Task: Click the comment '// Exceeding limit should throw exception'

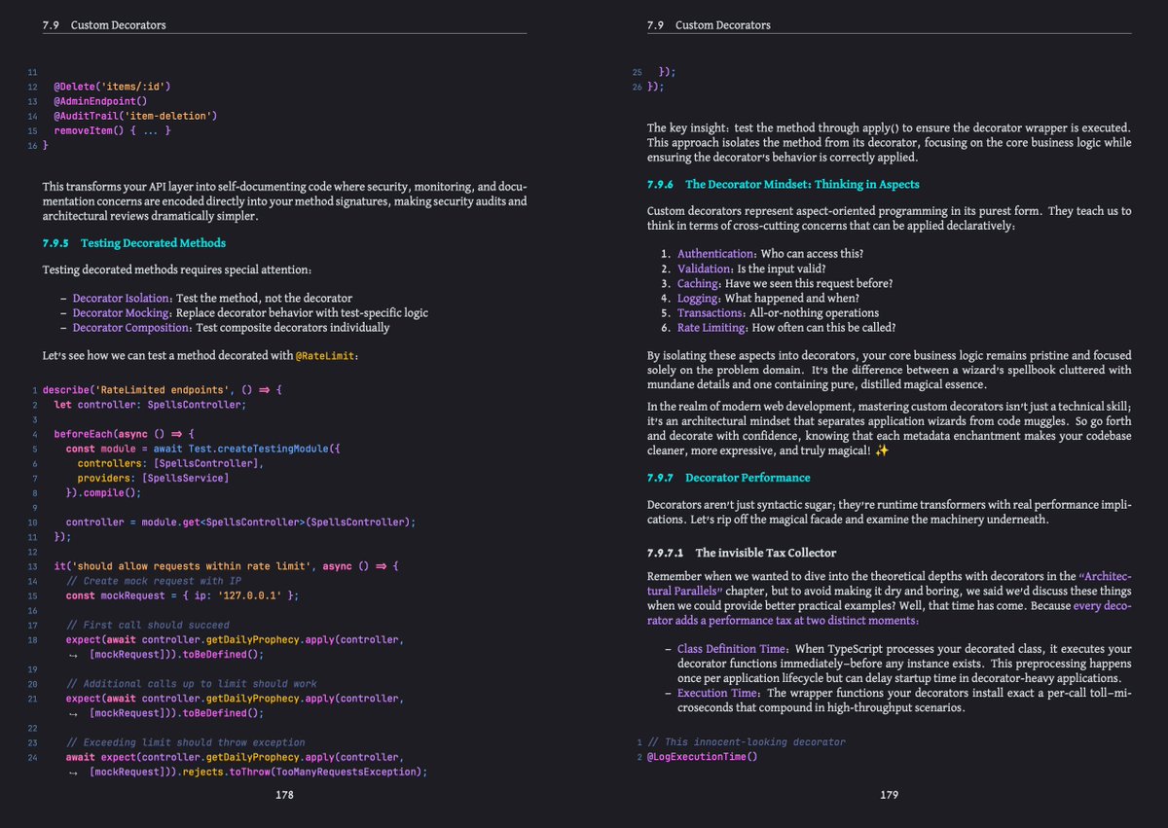Action: pyautogui.click(x=186, y=742)
